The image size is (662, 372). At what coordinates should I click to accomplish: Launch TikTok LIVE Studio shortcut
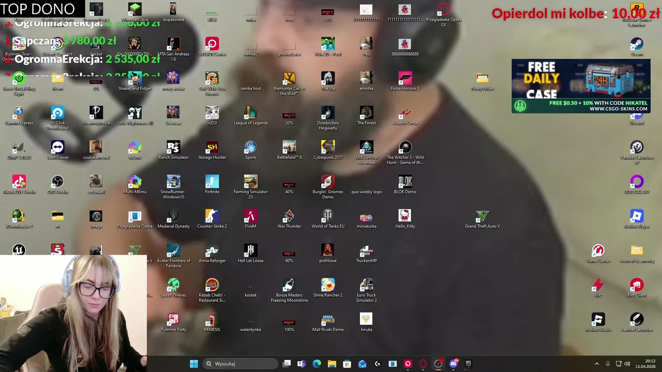click(19, 184)
